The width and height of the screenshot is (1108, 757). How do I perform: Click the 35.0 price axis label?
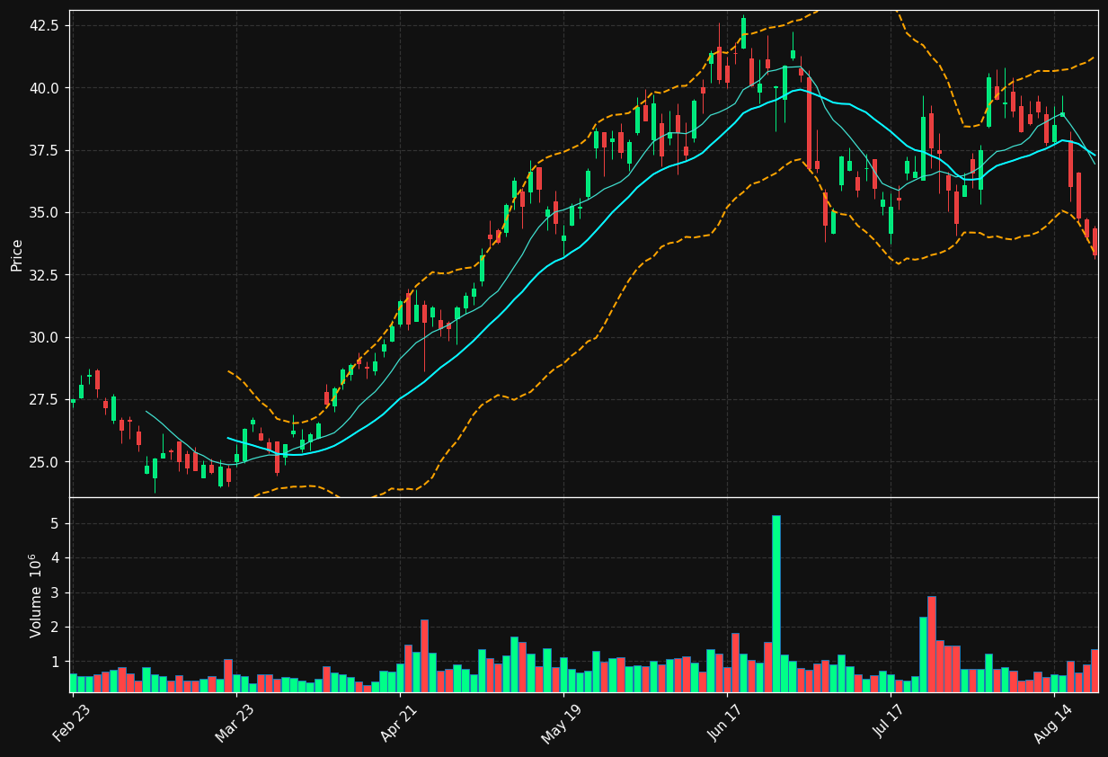point(45,213)
